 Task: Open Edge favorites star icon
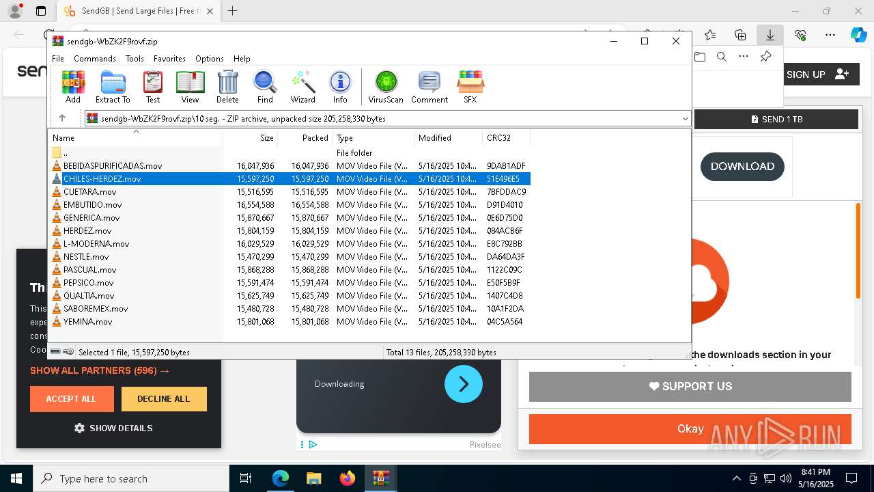pyautogui.click(x=710, y=35)
